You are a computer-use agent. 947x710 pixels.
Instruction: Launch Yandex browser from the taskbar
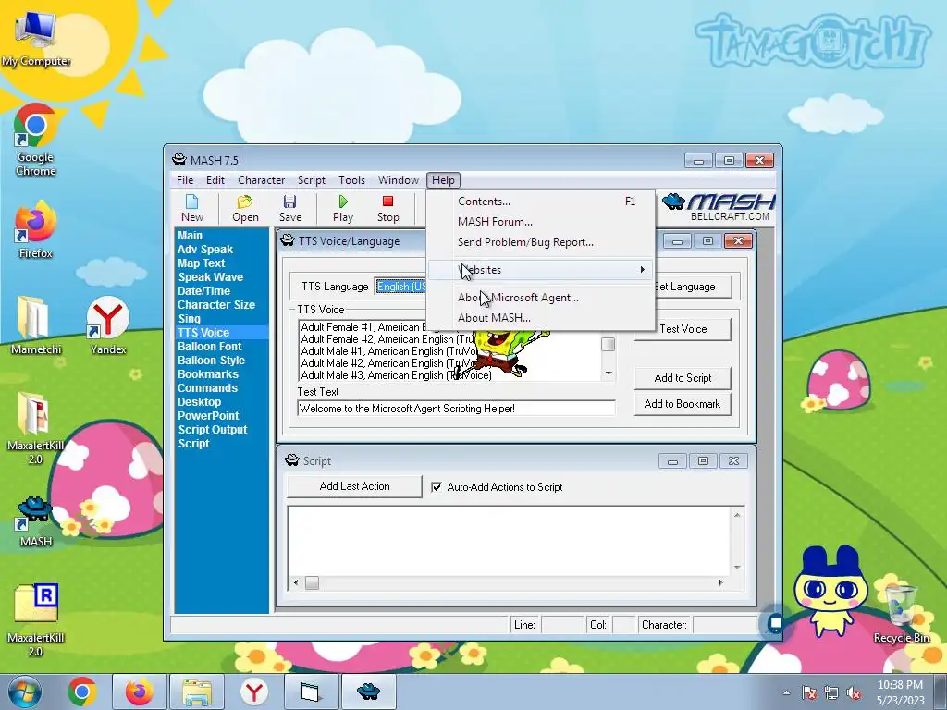(254, 692)
